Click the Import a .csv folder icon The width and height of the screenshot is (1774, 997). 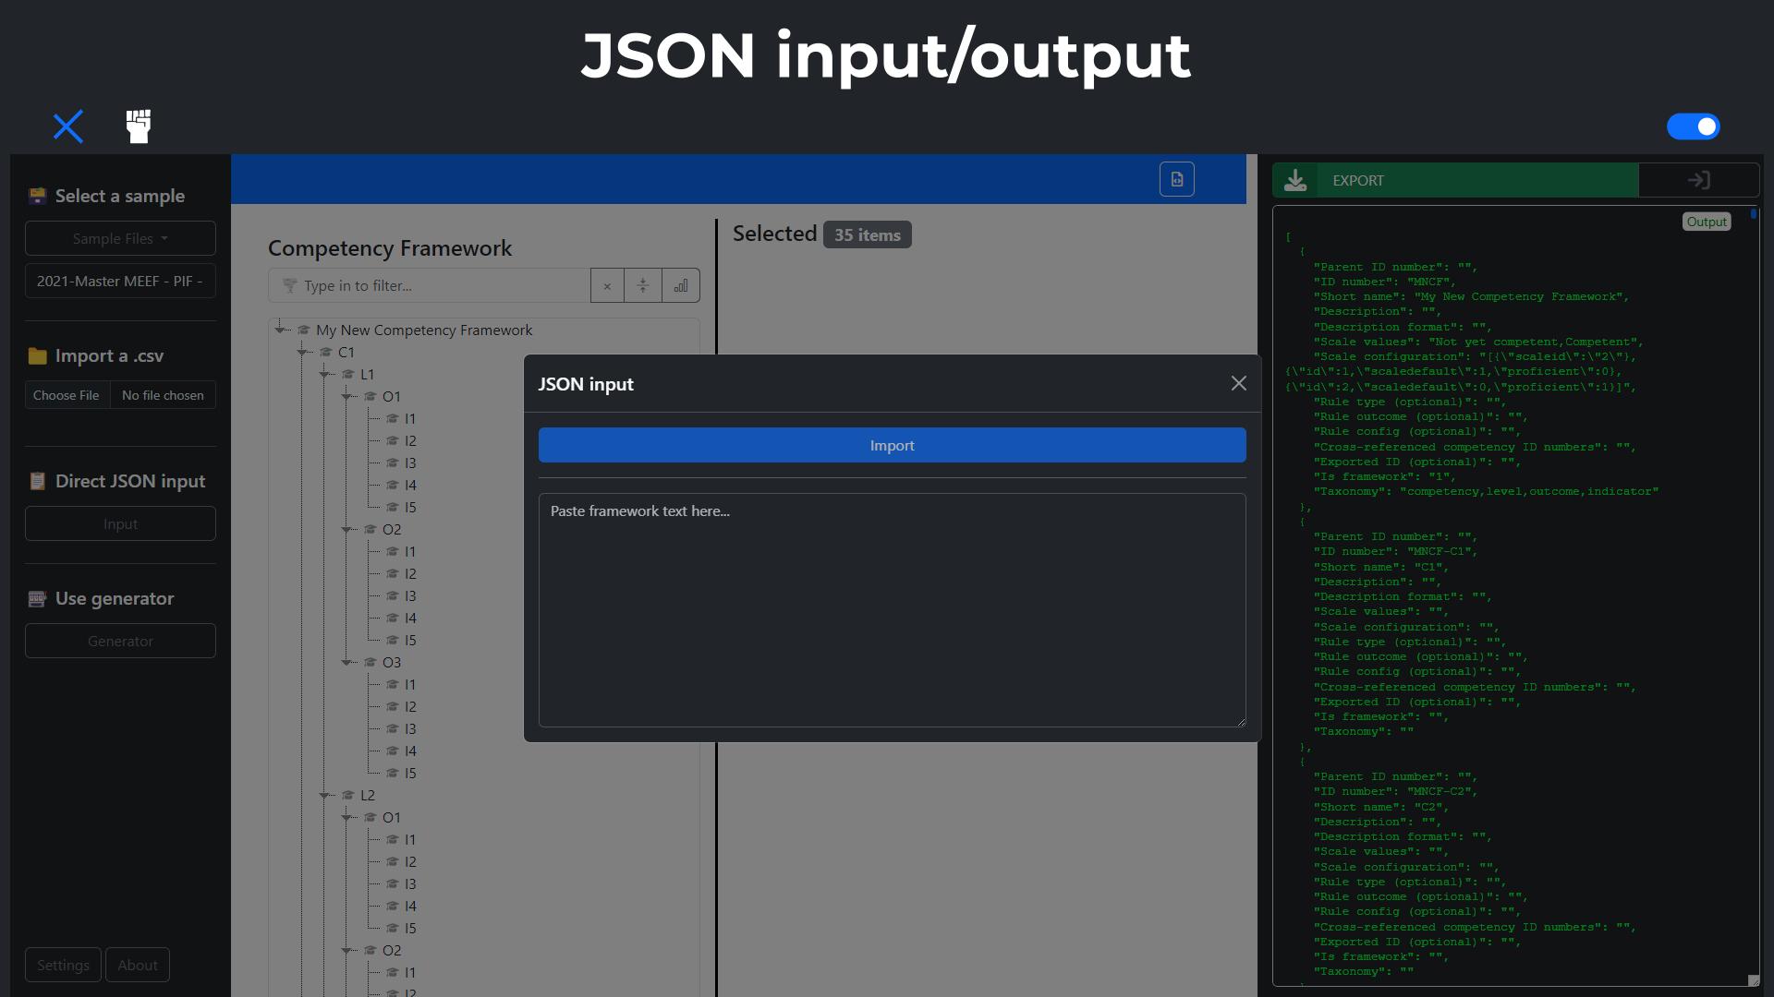click(37, 355)
